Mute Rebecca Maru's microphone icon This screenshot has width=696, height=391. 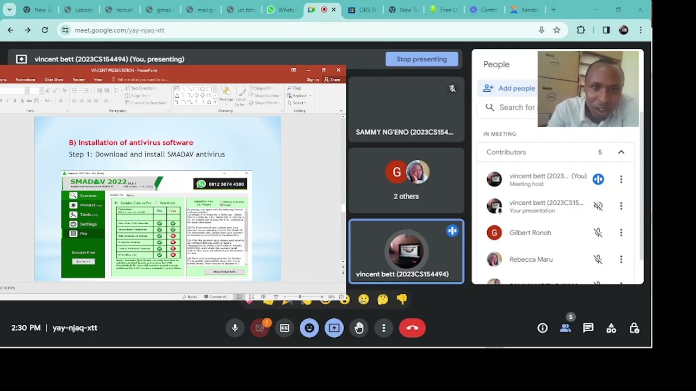pyautogui.click(x=598, y=260)
